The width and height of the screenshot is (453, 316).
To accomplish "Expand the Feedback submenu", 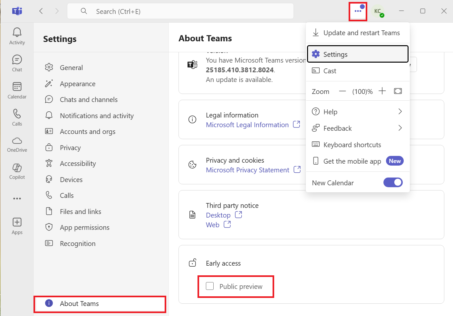I will tap(358, 128).
